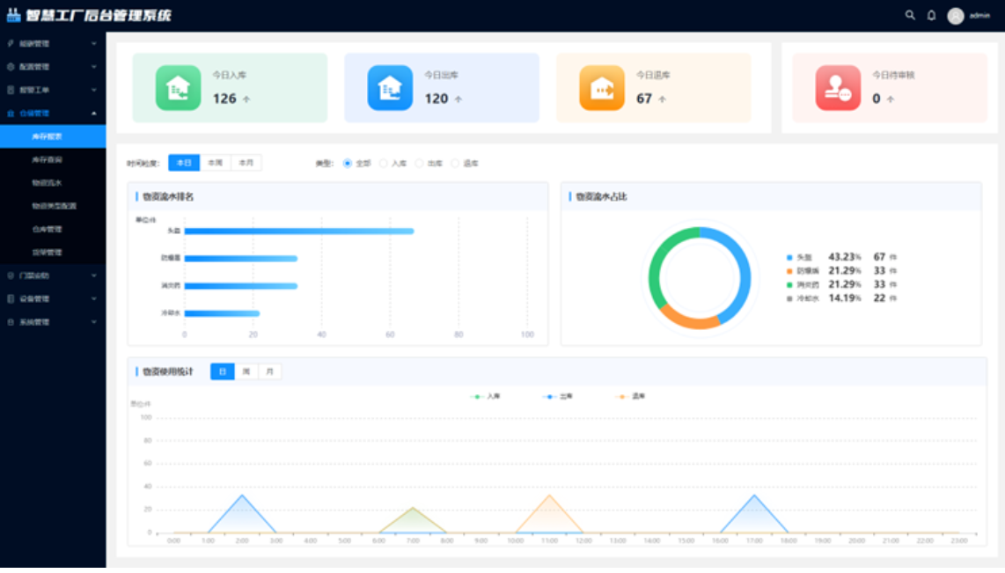Expand the 设备管理 sidebar menu
The width and height of the screenshot is (1005, 573).
coord(53,299)
